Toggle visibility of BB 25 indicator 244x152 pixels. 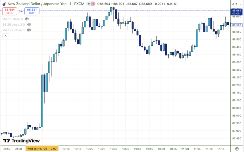click(29, 25)
